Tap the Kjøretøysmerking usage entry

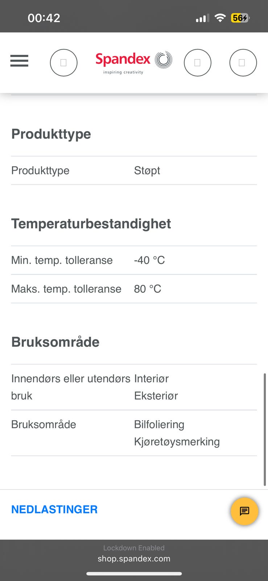pyautogui.click(x=177, y=442)
